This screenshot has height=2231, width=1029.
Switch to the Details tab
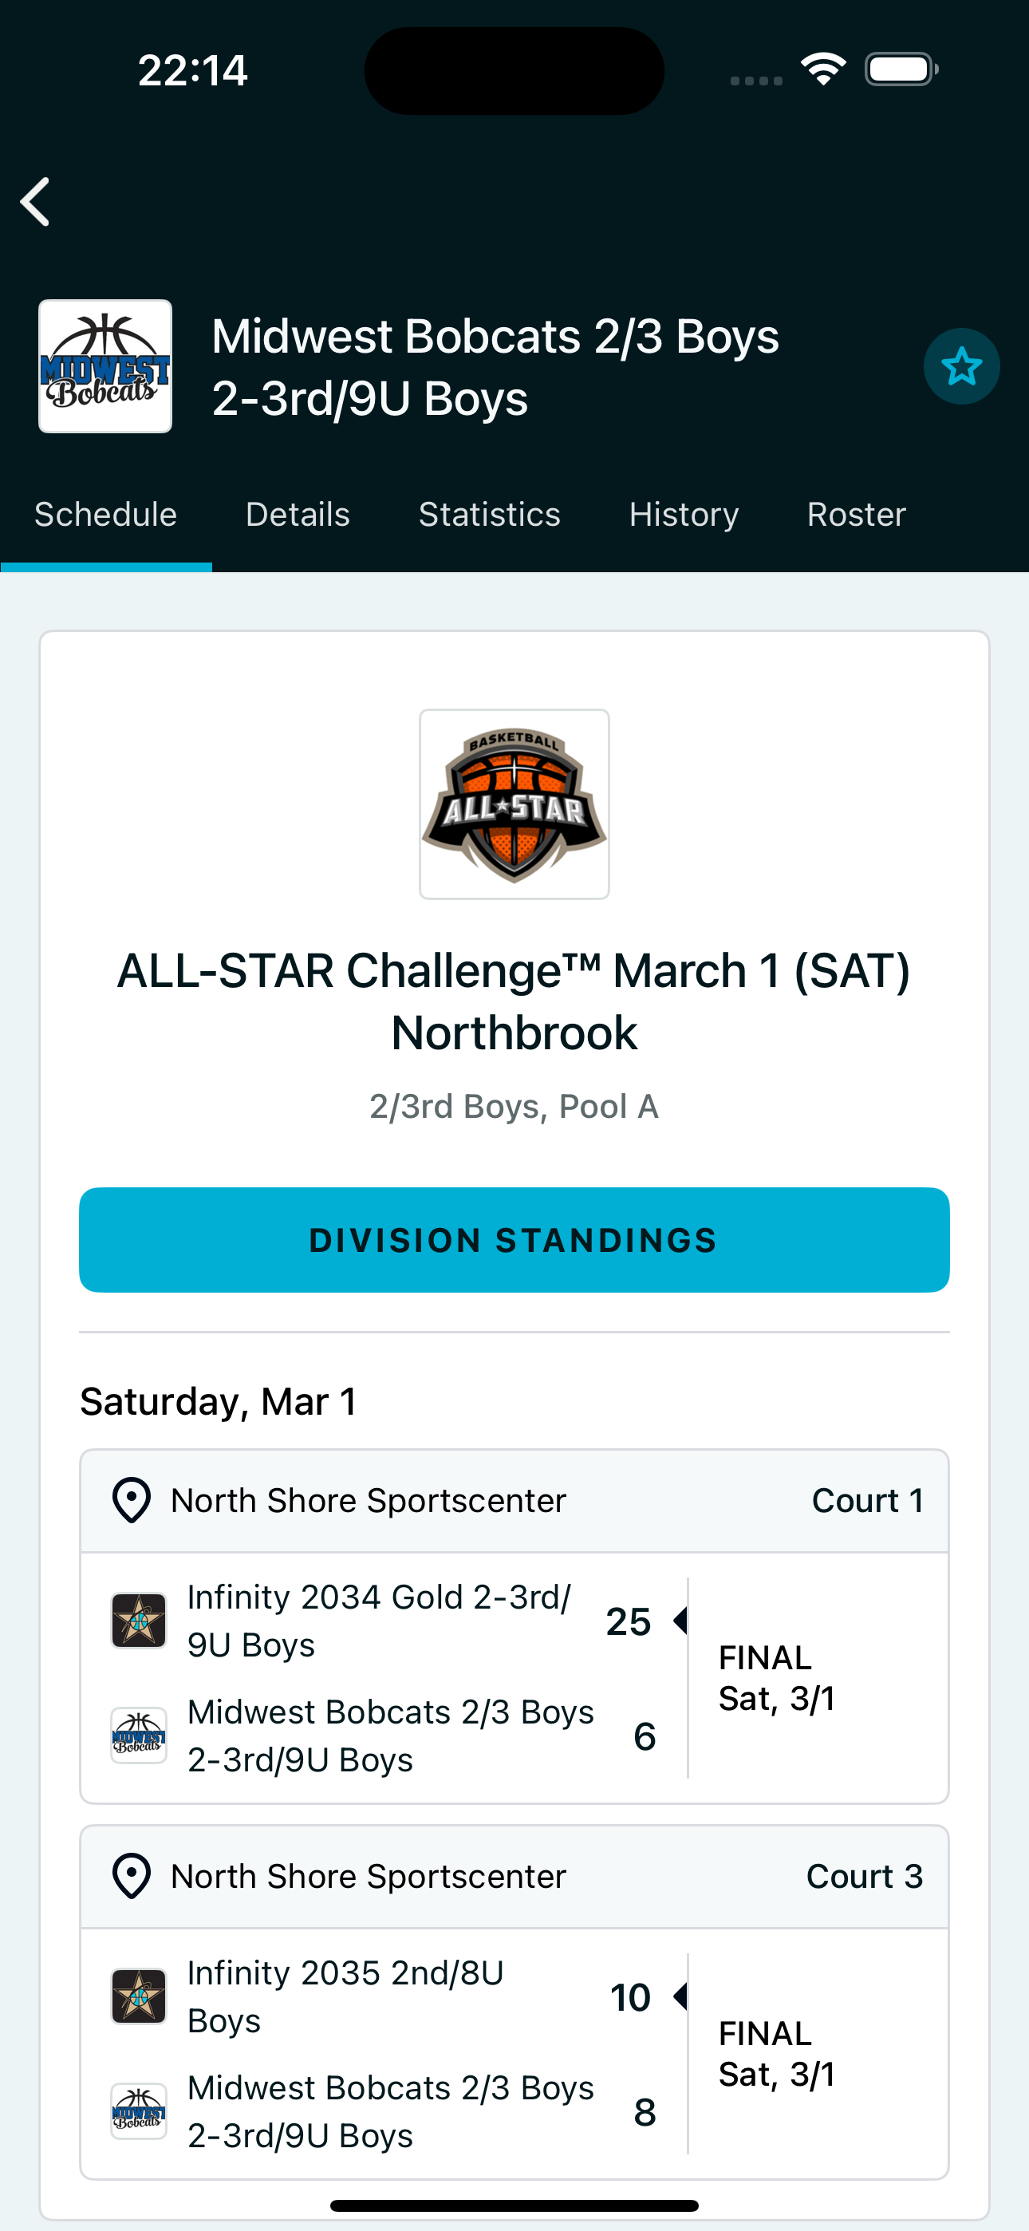297,515
